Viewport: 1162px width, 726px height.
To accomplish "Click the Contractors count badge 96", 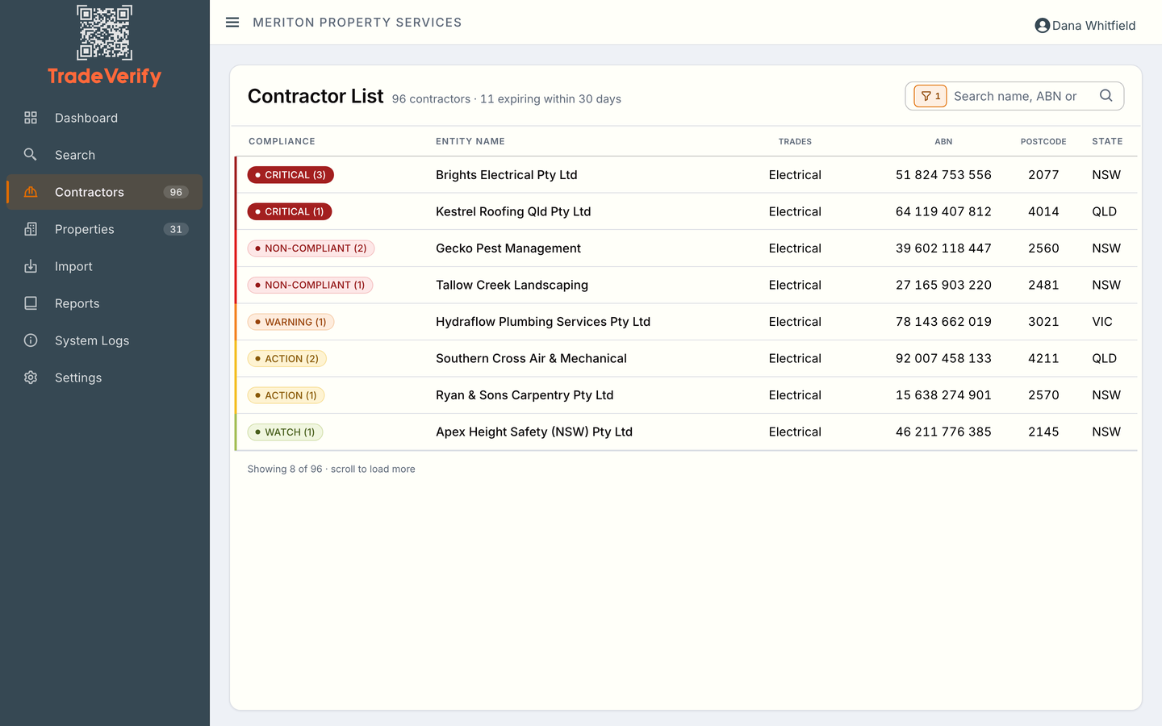I will pyautogui.click(x=176, y=192).
